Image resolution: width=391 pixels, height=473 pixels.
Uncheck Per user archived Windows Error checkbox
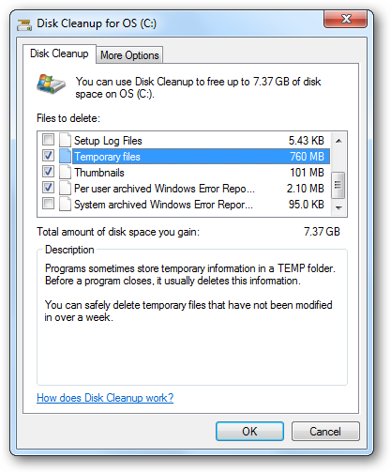48,187
